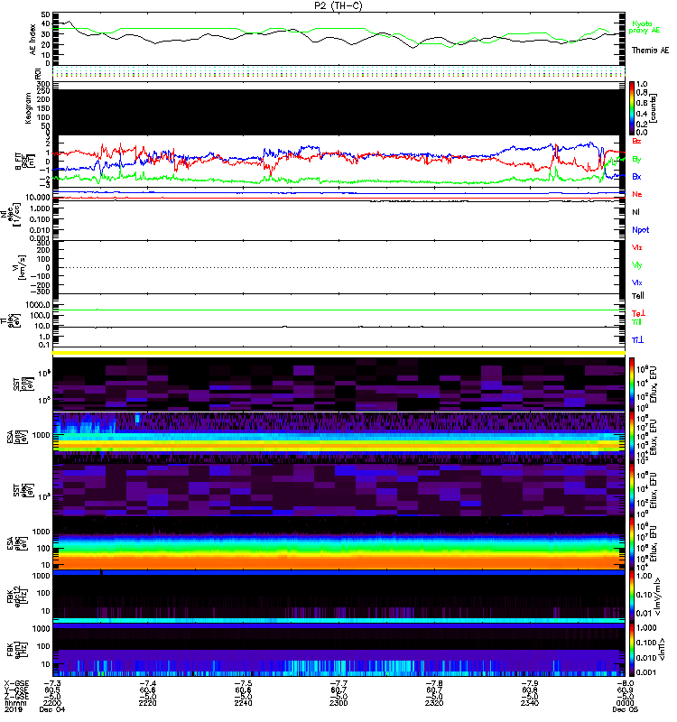Viewport: 677px width, 722px height.
Task: Click the counts label beside Keogram color bar
Action: (654, 108)
